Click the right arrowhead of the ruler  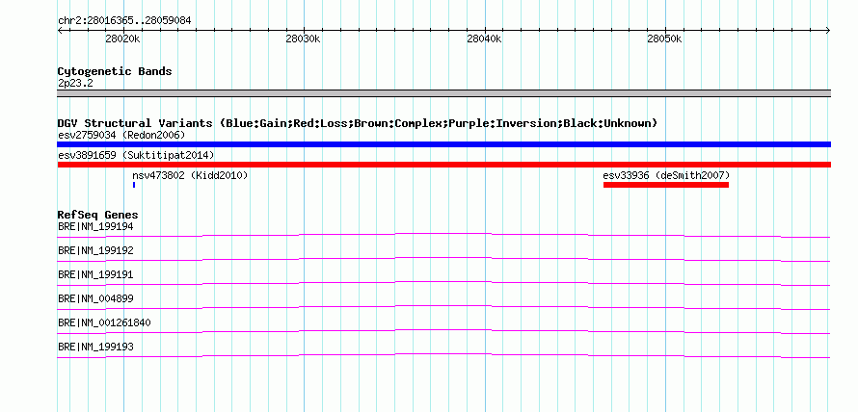pos(828,30)
